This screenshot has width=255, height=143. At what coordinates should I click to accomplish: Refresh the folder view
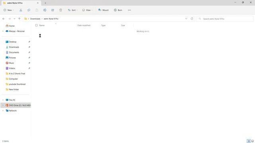tap(192, 19)
